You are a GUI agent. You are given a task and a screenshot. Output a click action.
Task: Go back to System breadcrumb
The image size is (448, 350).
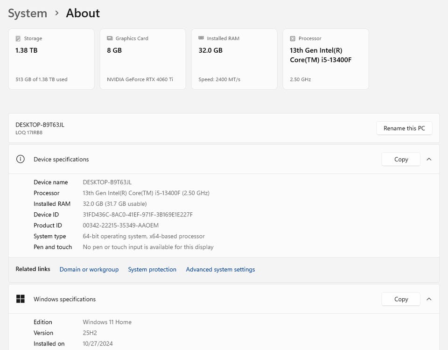click(28, 13)
